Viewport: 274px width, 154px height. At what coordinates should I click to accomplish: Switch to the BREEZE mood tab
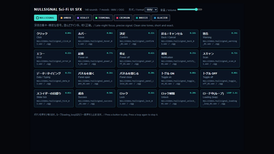point(142,18)
